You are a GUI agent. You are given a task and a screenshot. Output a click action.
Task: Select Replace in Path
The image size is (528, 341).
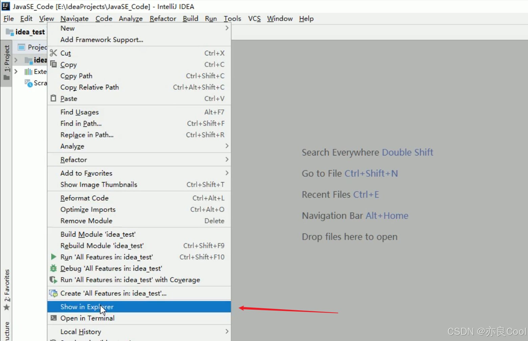coord(139,135)
